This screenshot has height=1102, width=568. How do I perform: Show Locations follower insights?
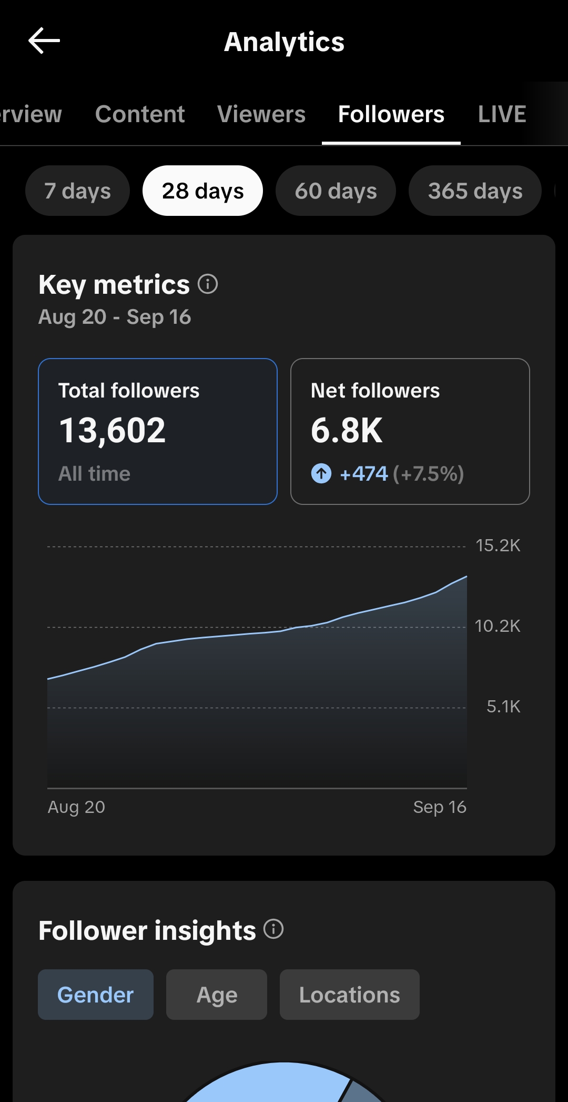350,995
